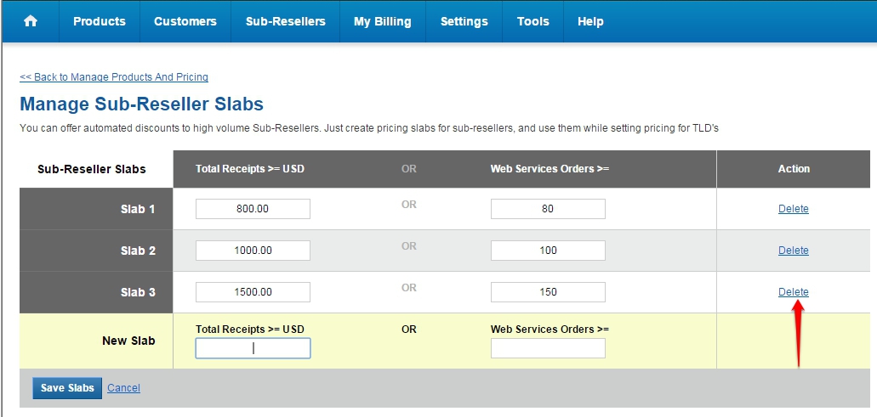This screenshot has height=417, width=877.
Task: Delete Slab 1
Action: [x=794, y=209]
